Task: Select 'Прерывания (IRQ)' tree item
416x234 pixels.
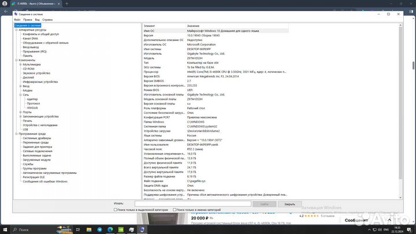Action: pos(35,51)
